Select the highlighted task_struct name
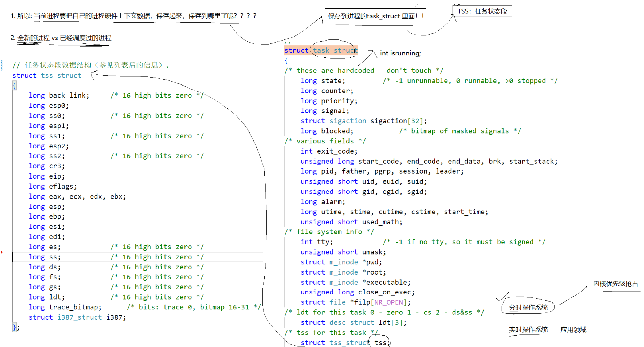This screenshot has height=347, width=644. [335, 50]
